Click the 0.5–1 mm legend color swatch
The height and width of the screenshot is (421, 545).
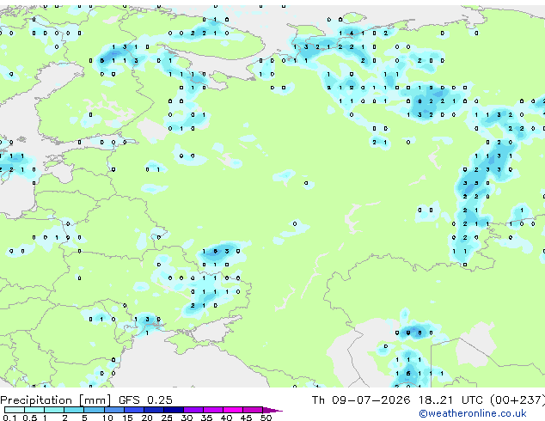[x=34, y=410]
